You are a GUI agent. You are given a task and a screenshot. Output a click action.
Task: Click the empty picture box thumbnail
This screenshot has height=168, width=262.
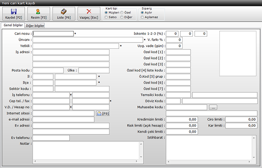[238, 54]
